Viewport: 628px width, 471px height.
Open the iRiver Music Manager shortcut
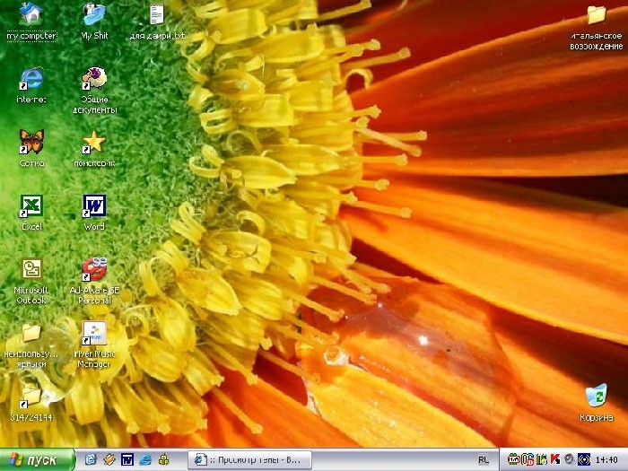pyautogui.click(x=94, y=334)
